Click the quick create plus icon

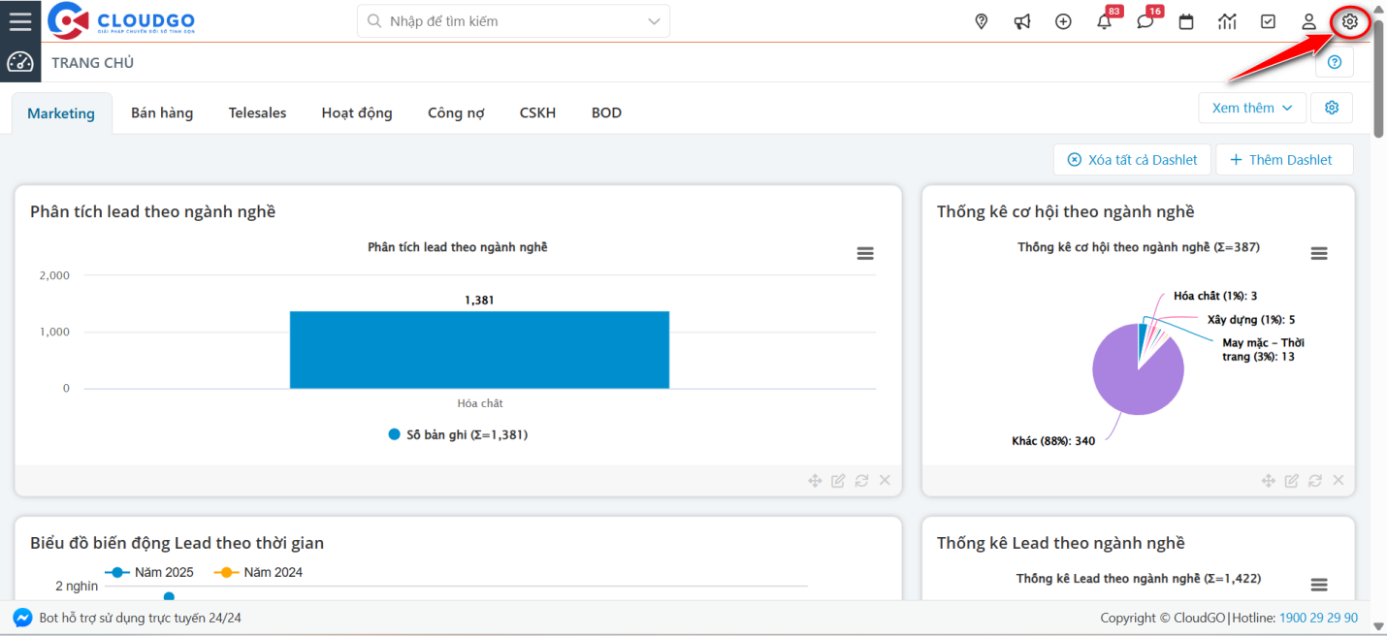[1063, 21]
